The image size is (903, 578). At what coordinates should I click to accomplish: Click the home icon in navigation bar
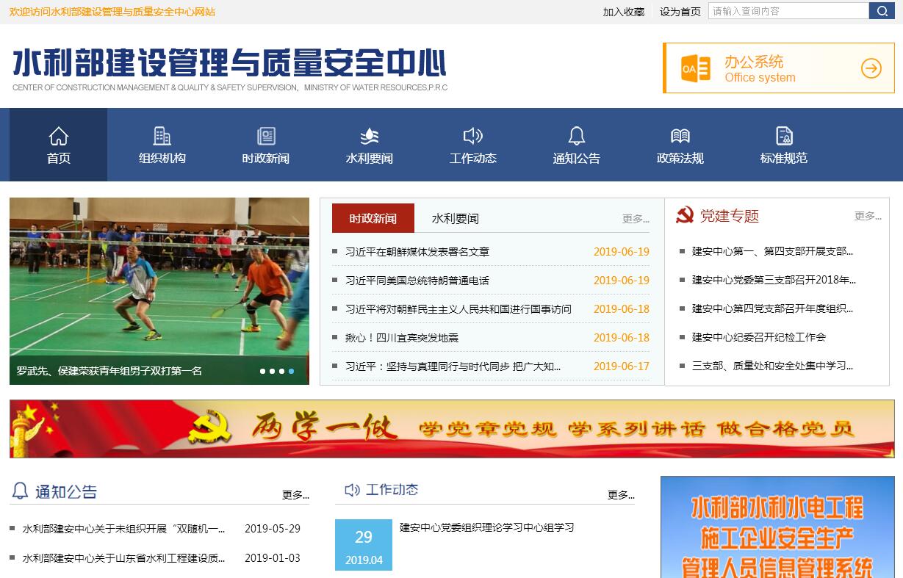tap(59, 136)
